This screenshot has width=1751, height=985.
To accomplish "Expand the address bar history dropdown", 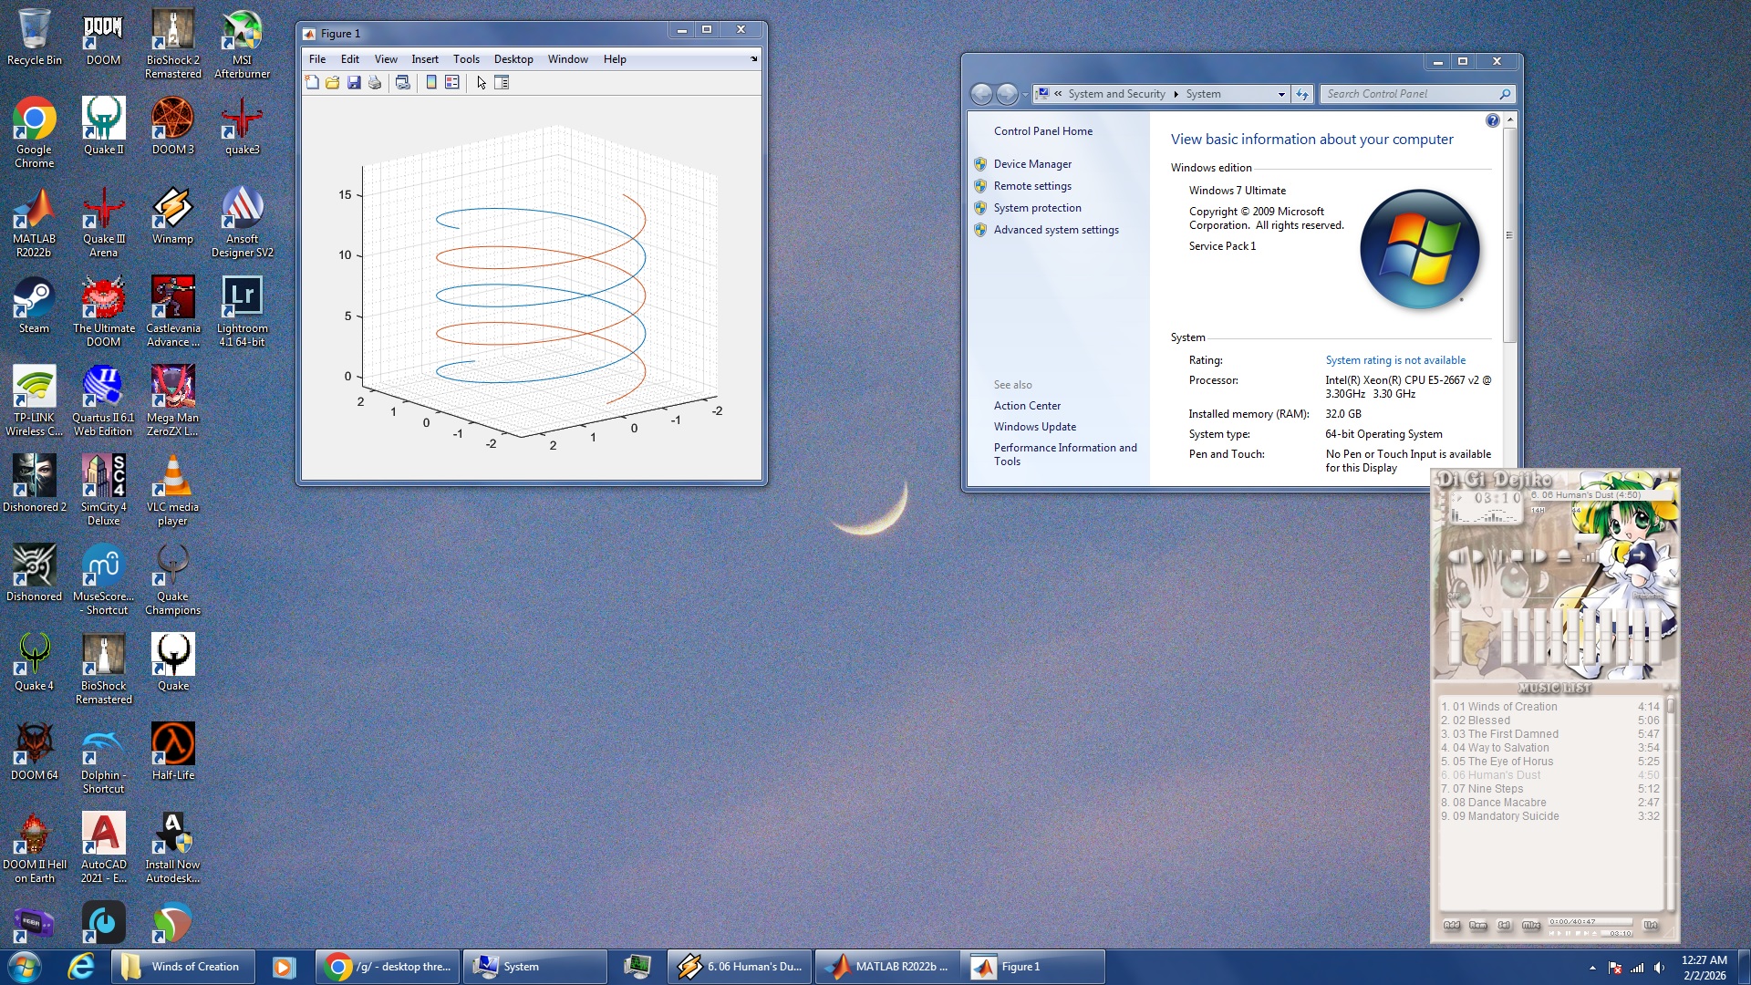I will click(1280, 94).
